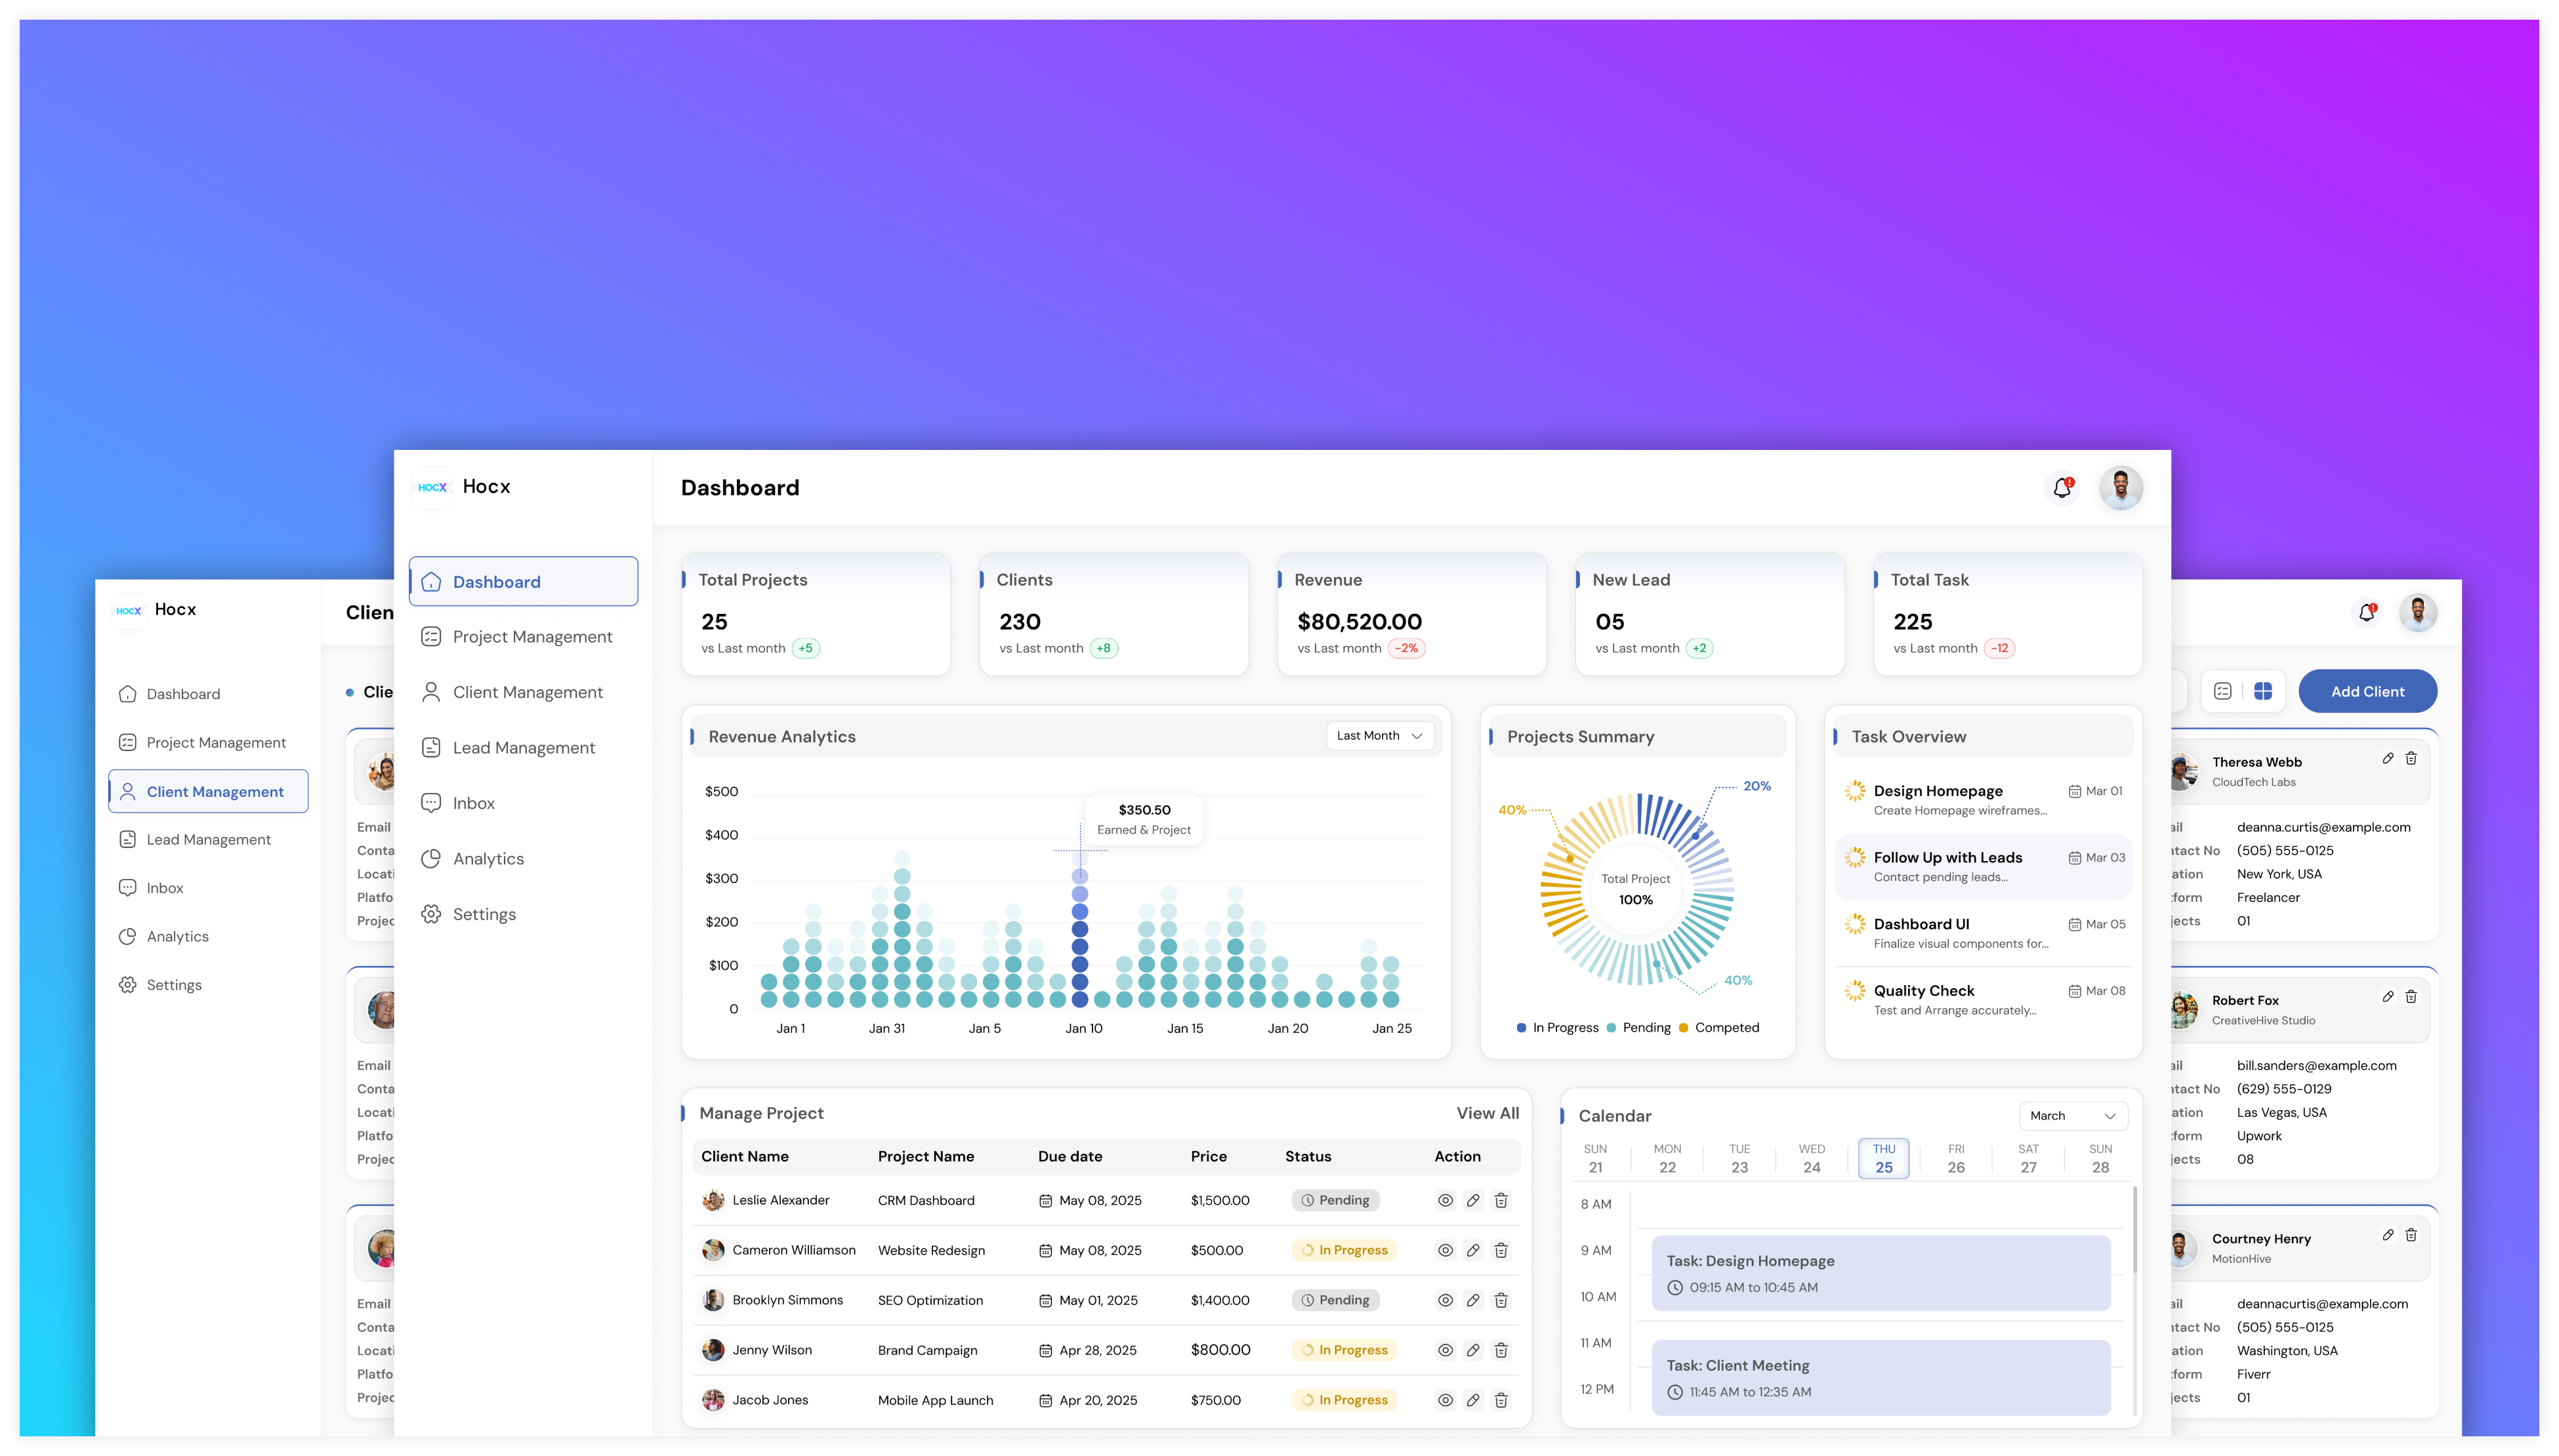
Task: Open the Task: Design Homepage calendar event
Action: (x=1880, y=1273)
